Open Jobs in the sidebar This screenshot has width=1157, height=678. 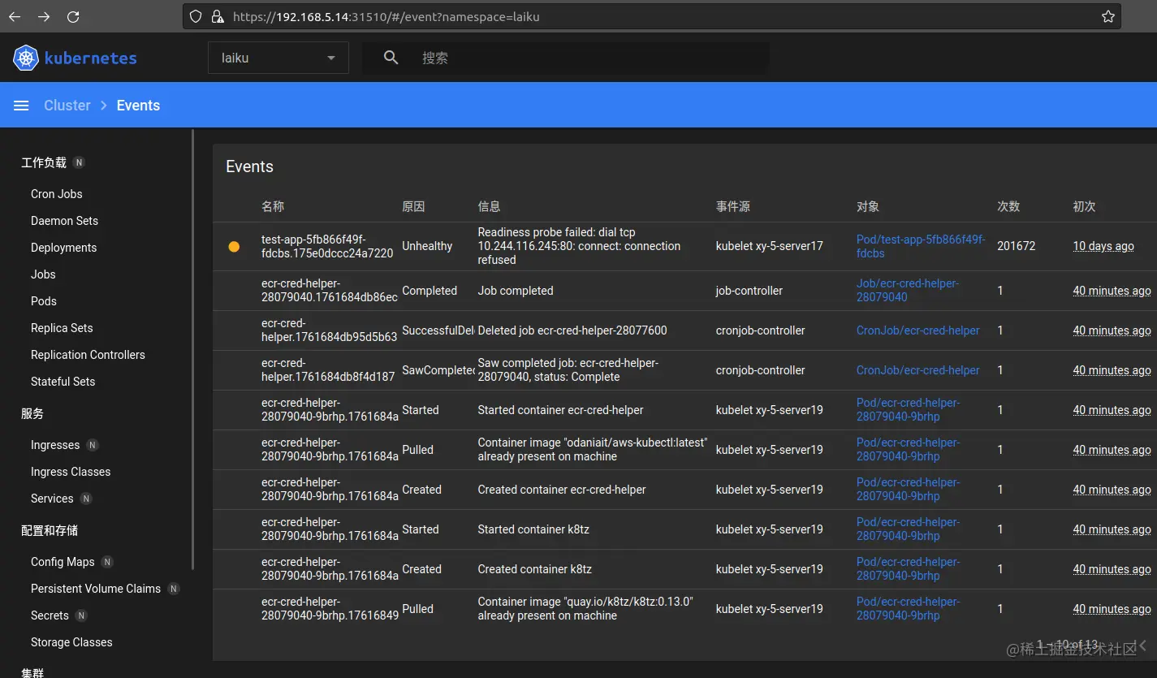click(44, 274)
